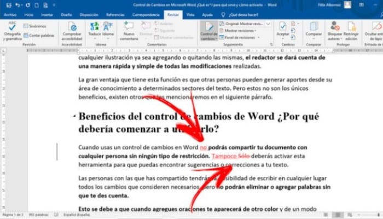
Task: Select the Revisar tab
Action: (x=173, y=15)
